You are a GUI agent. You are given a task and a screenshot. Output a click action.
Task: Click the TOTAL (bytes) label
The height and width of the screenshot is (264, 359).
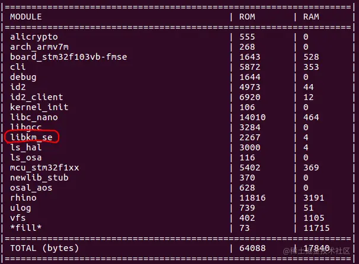pos(44,248)
